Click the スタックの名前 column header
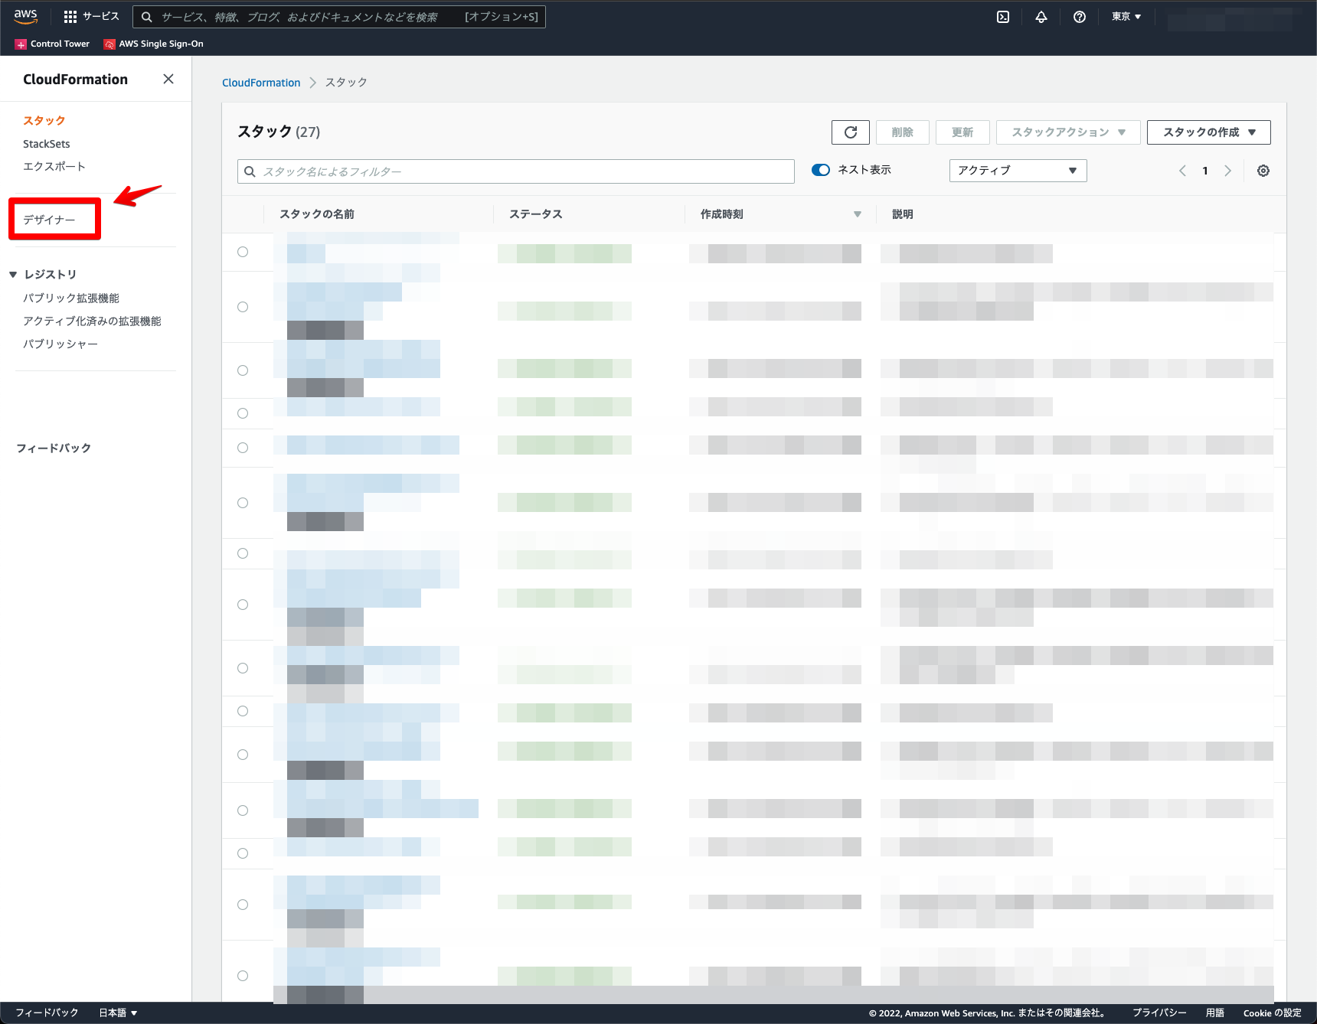Viewport: 1317px width, 1024px height. click(x=317, y=214)
